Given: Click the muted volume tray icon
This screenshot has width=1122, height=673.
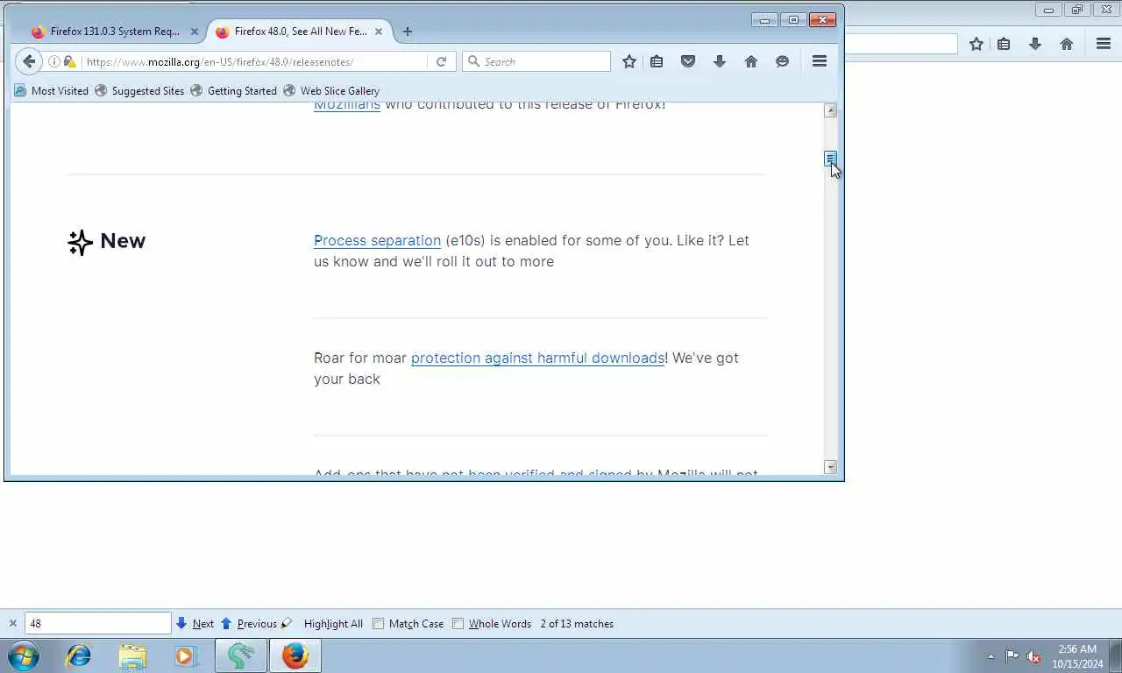Looking at the screenshot, I should pos(1033,655).
